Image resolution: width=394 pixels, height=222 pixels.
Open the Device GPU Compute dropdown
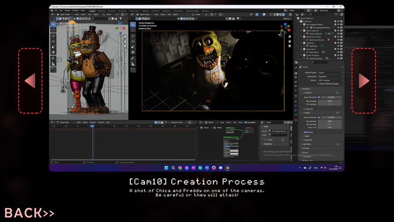tap(330, 80)
